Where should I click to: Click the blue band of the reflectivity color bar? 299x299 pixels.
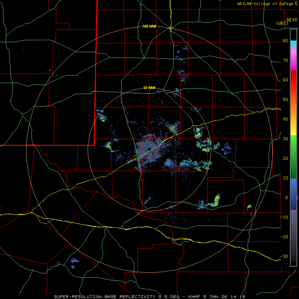pyautogui.click(x=293, y=194)
